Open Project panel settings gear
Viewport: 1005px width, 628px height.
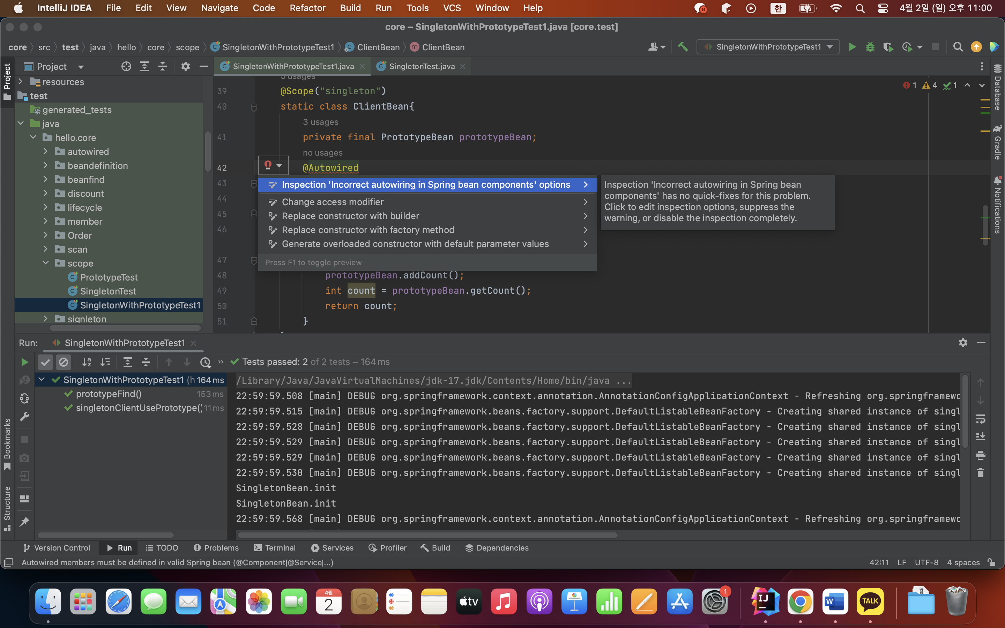(186, 66)
